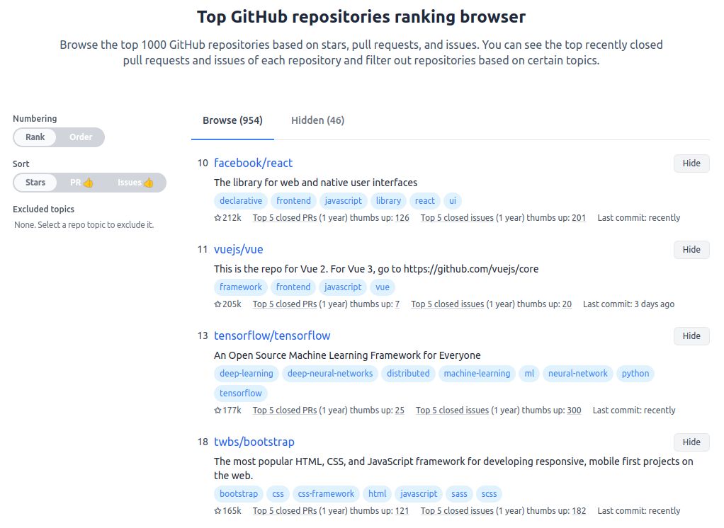The image size is (724, 528).
Task: Click the star icon beside tensorflow/tensorflow
Action: pos(217,410)
